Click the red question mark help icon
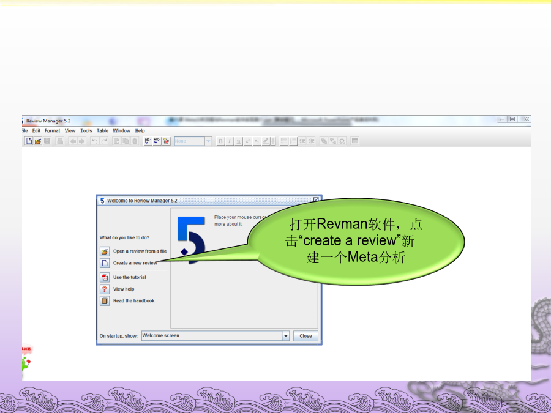This screenshot has width=551, height=413. point(104,289)
